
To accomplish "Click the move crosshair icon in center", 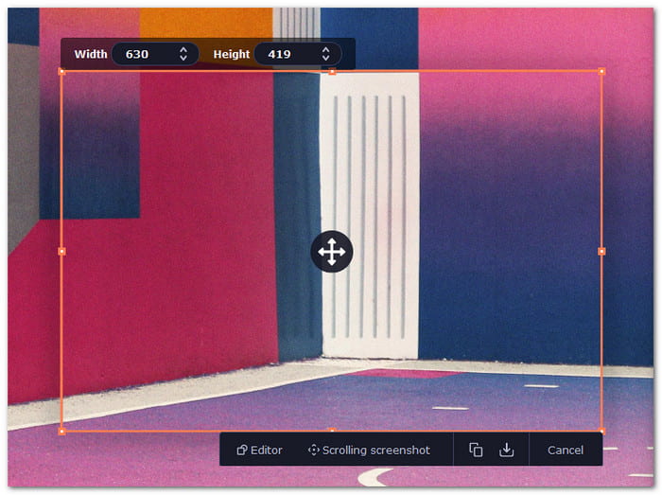I will 332,252.
